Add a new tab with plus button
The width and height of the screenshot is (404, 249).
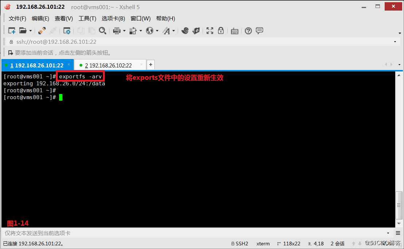pos(151,65)
